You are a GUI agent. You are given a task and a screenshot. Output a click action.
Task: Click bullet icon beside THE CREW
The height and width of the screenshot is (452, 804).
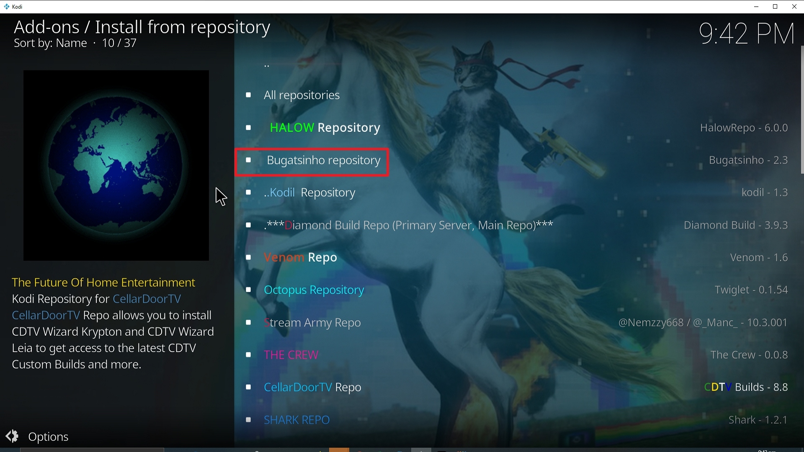248,355
